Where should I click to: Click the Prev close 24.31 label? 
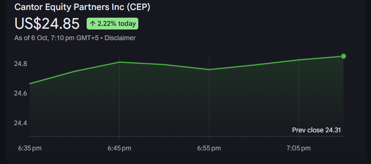(316, 130)
